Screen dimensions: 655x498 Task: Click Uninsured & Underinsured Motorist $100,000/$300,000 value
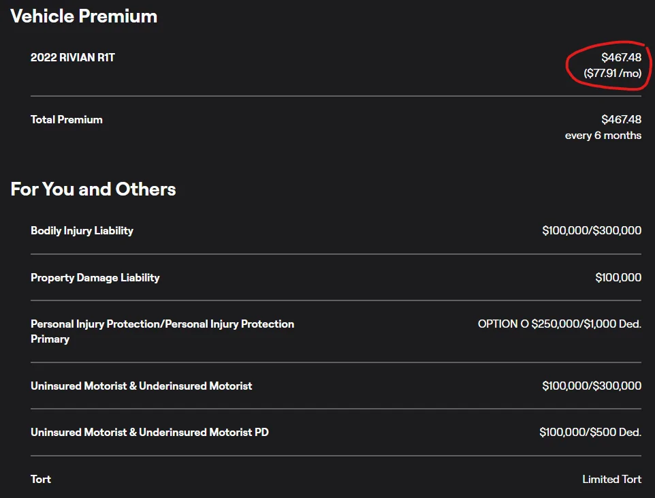point(592,386)
